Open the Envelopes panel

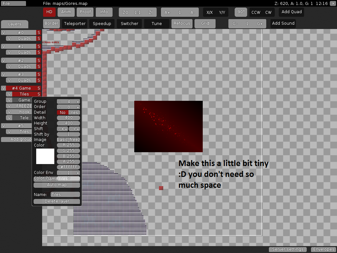(x=324, y=249)
